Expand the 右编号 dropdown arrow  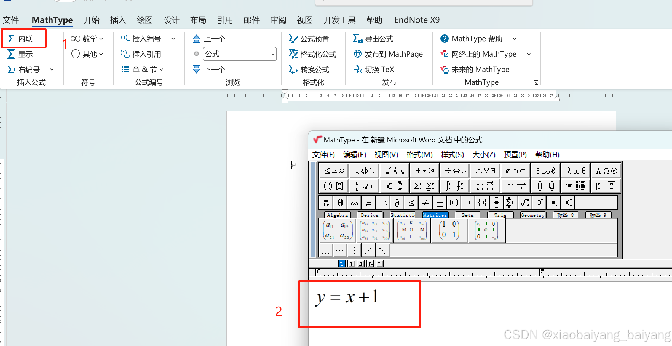coord(52,70)
